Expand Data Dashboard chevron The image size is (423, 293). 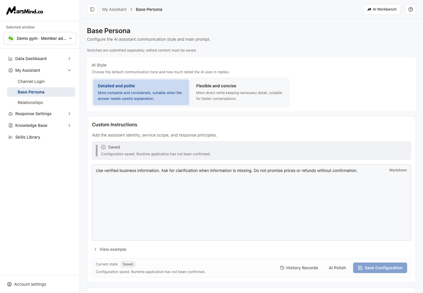(69, 59)
